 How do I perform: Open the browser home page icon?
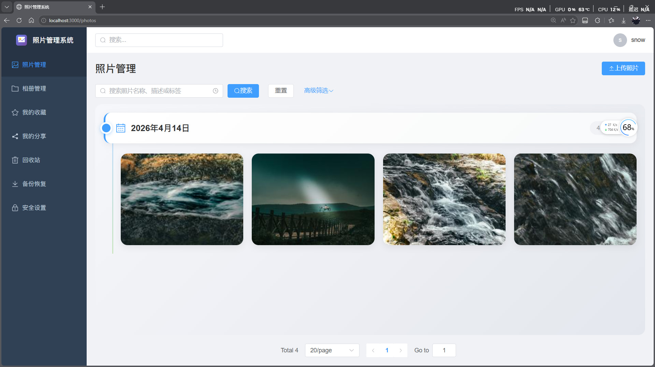click(31, 20)
